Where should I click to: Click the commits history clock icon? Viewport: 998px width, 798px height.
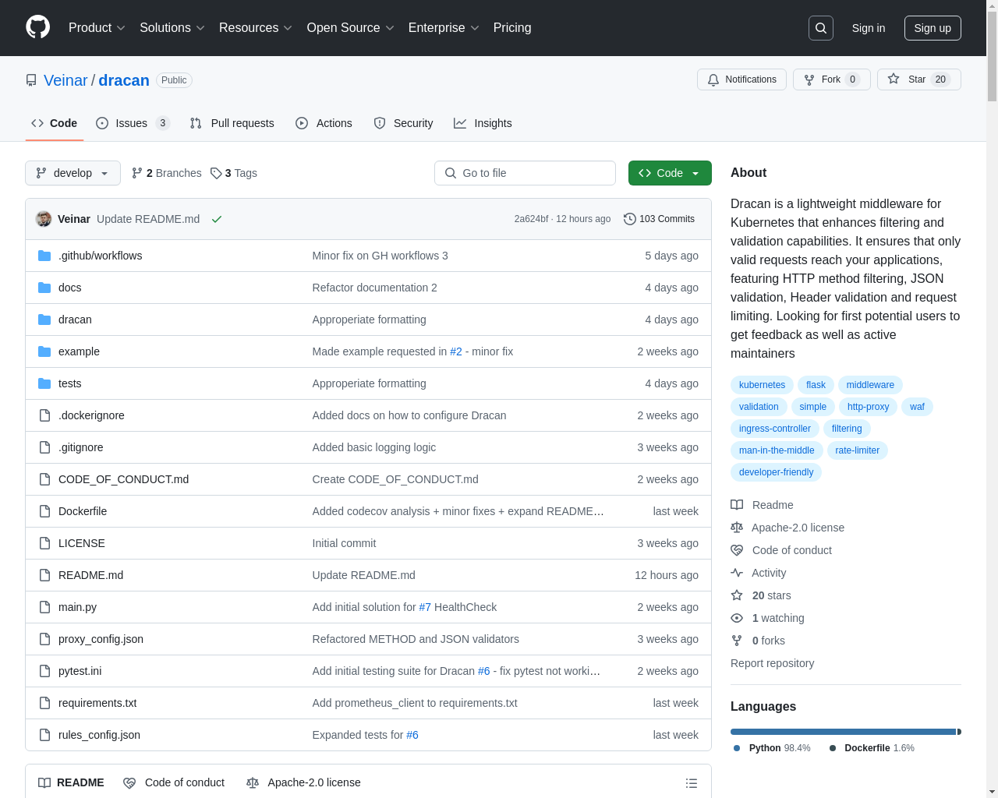[x=630, y=219]
